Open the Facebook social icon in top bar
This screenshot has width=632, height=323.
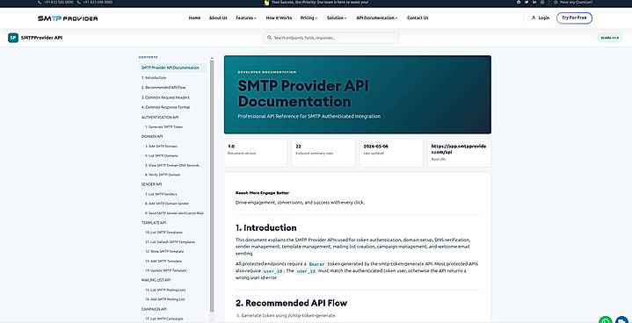pyautogui.click(x=519, y=2)
